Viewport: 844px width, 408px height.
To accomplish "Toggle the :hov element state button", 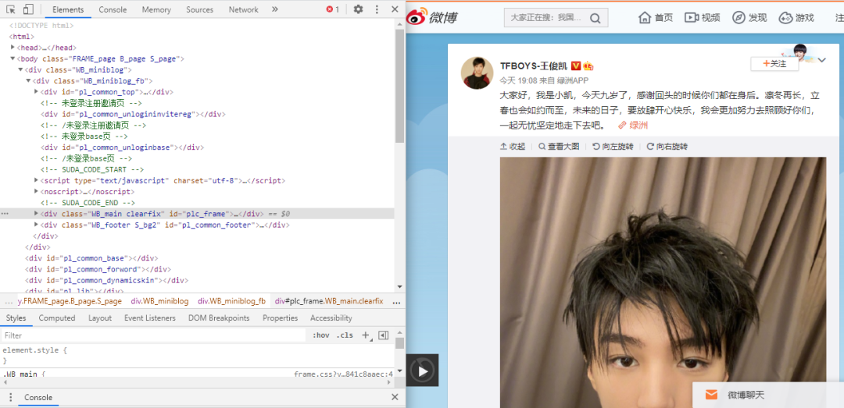I will 321,335.
